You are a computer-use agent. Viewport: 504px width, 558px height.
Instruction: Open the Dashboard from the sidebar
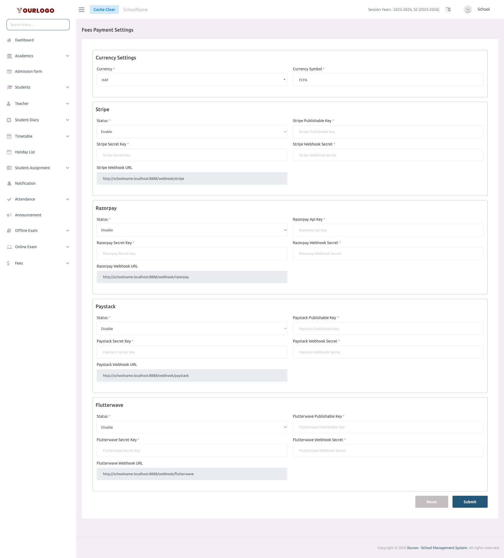pos(24,40)
